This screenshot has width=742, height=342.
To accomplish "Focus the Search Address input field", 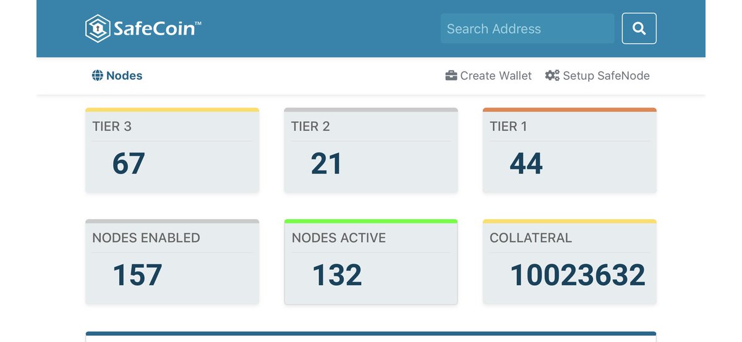I will click(x=527, y=28).
